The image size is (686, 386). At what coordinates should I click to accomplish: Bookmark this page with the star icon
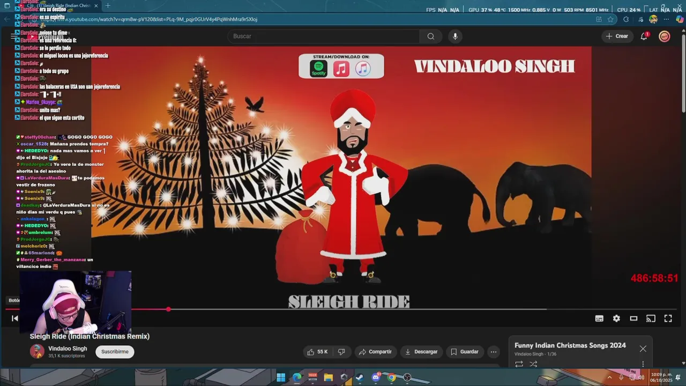(x=610, y=19)
